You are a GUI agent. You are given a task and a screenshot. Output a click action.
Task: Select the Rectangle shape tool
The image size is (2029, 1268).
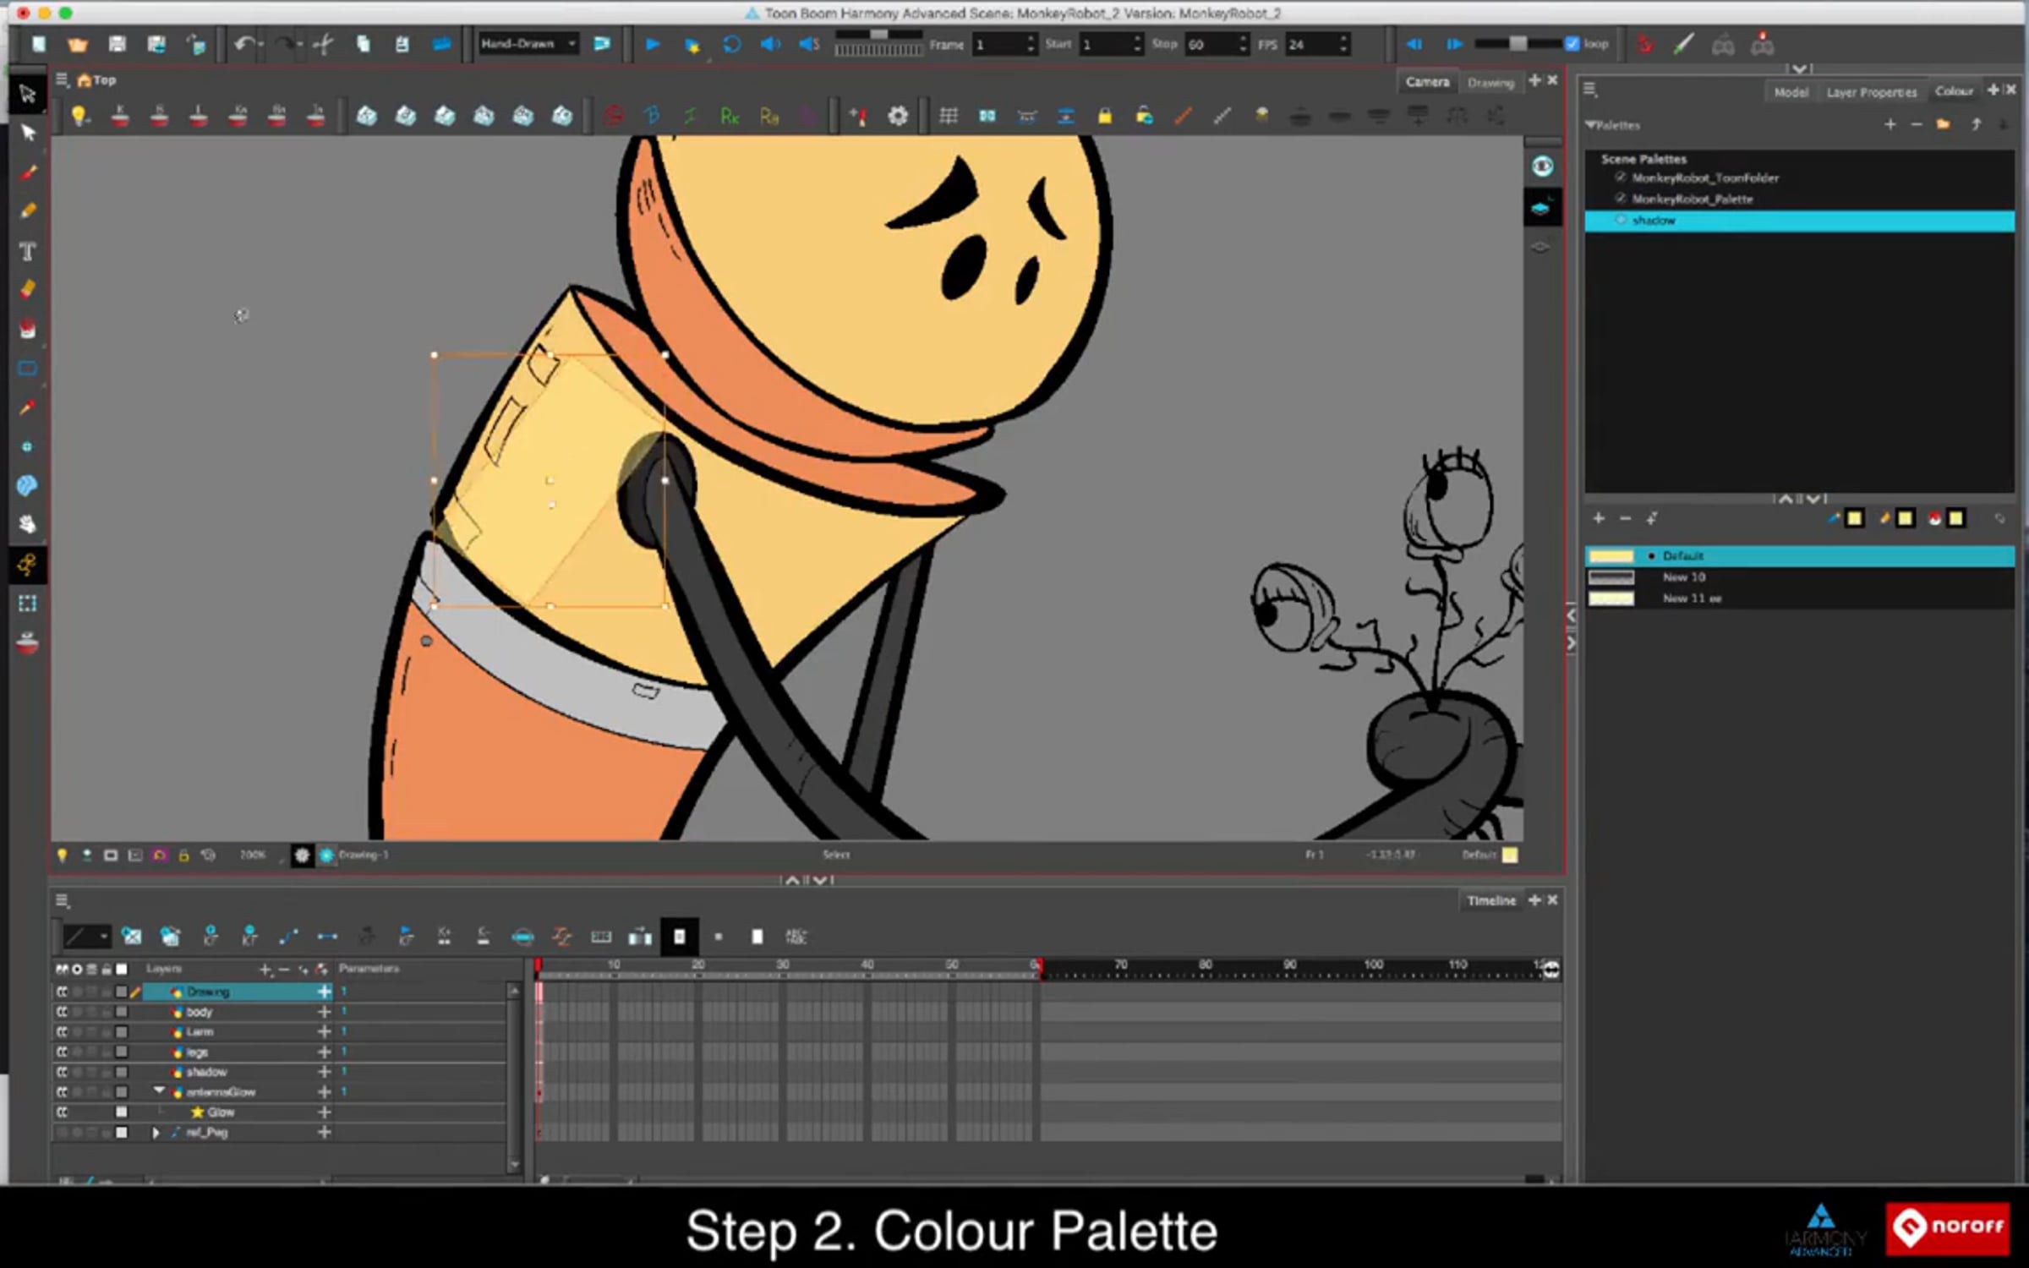pos(28,369)
